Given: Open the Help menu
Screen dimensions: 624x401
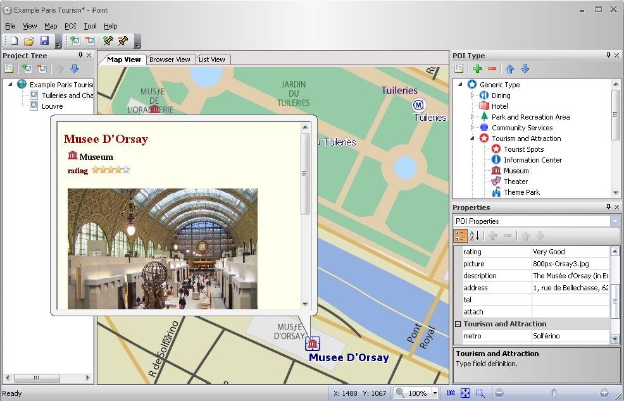Looking at the screenshot, I should (x=111, y=26).
